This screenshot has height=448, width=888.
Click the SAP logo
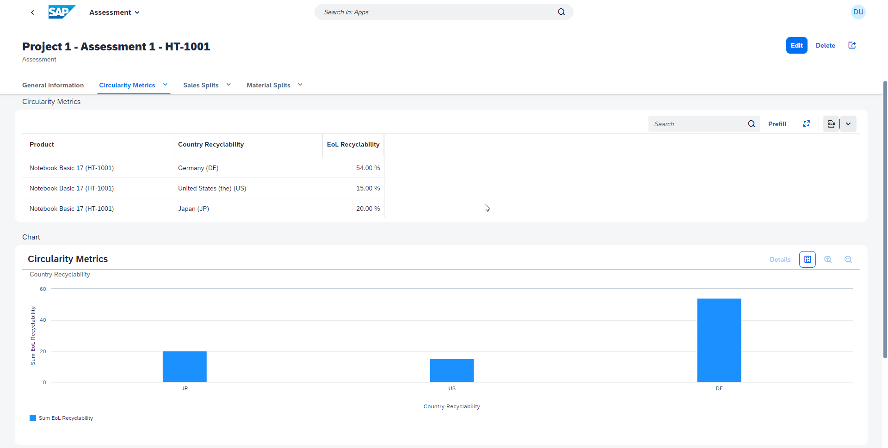[62, 12]
